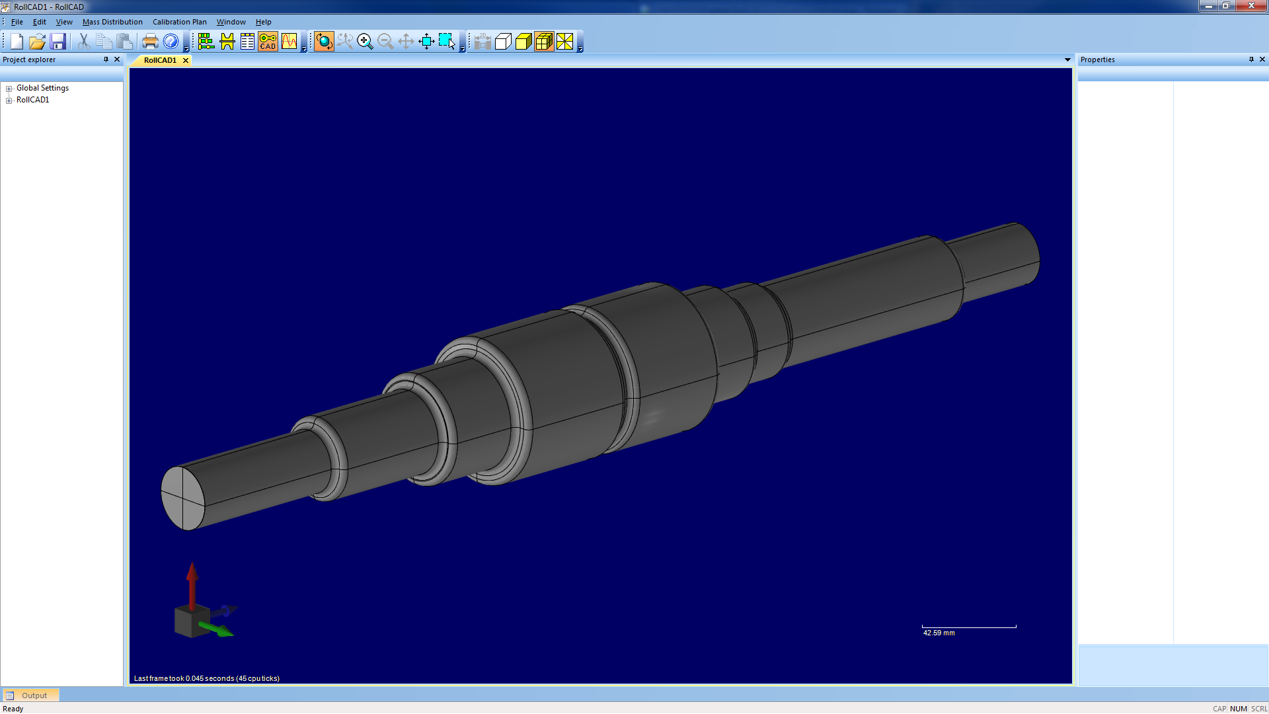Open a file with the folder icon
1269x714 pixels.
click(37, 42)
